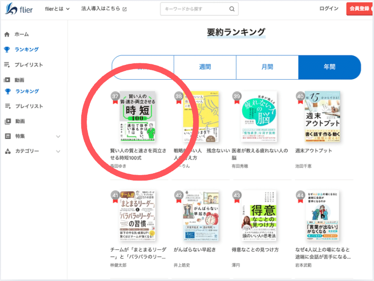
Task: Click the カテゴリー category icon in sidebar
Action: (x=7, y=151)
